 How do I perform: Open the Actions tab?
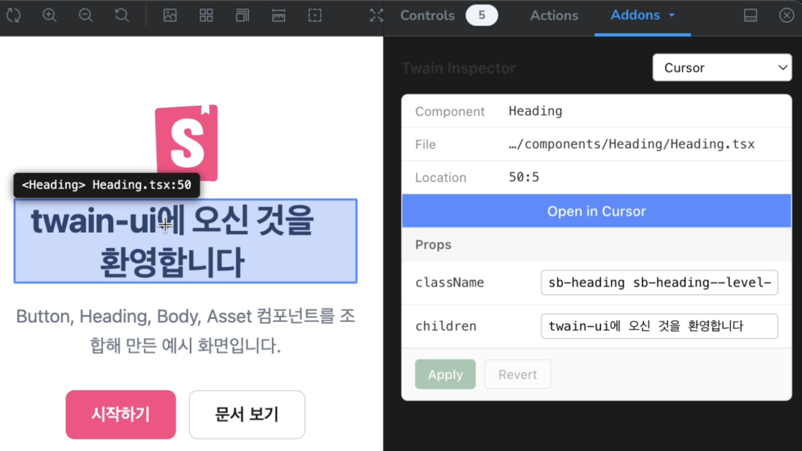[x=554, y=15]
